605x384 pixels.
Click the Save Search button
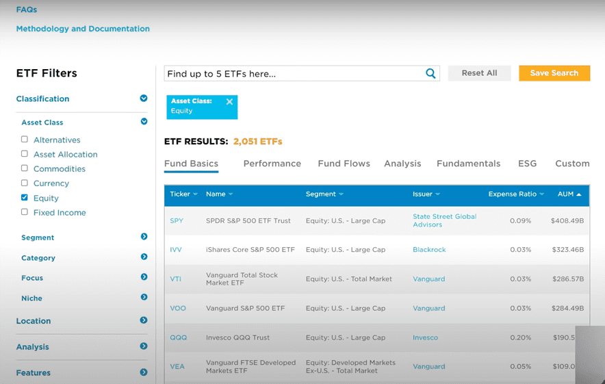point(554,73)
